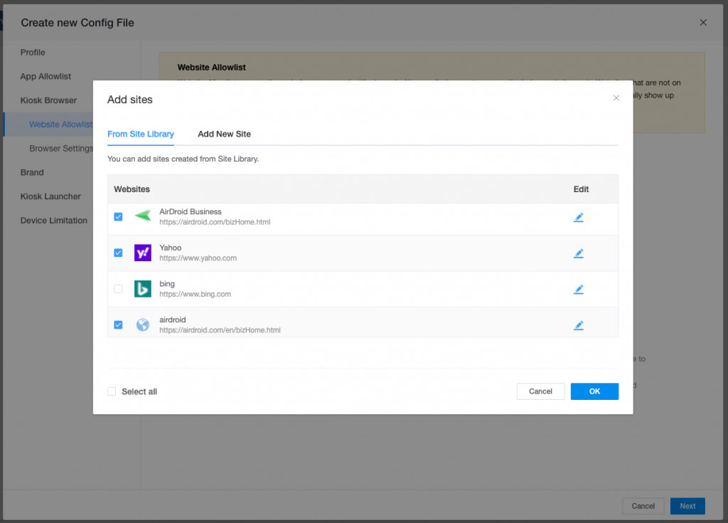The width and height of the screenshot is (728, 523).
Task: Click the Select all label
Action: (x=139, y=391)
